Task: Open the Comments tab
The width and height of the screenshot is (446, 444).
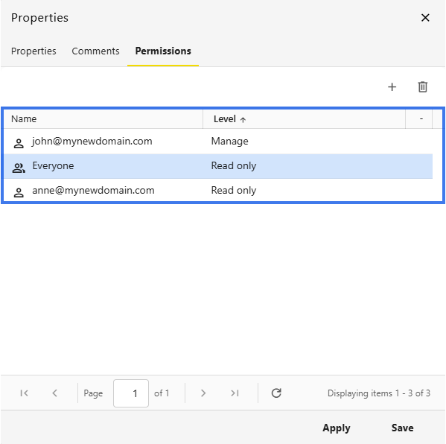Action: tap(95, 51)
